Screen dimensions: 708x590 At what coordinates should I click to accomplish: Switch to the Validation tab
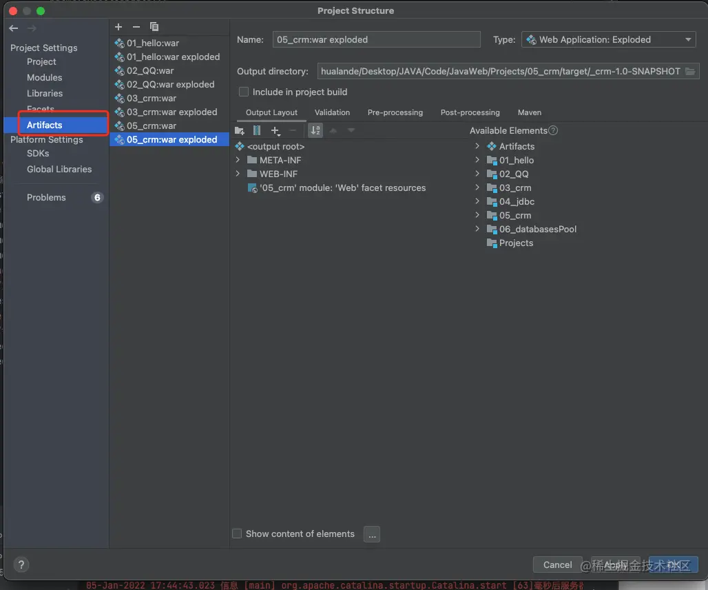(x=332, y=112)
